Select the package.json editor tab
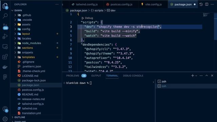Viewport: 217px width, 122px height. click(183, 4)
